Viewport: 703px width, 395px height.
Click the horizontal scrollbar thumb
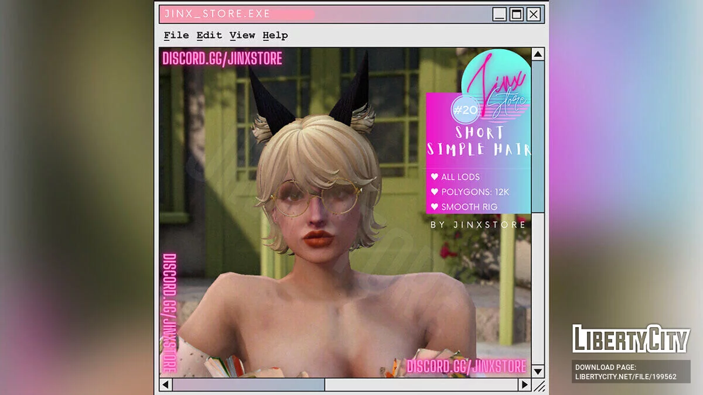pos(248,384)
